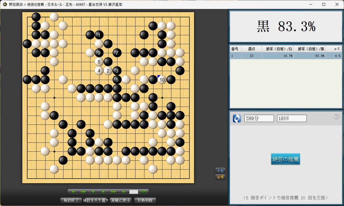Screen dimensions: 344x206
Task: Click black stone numbered 1
Action: pos(99,35)
